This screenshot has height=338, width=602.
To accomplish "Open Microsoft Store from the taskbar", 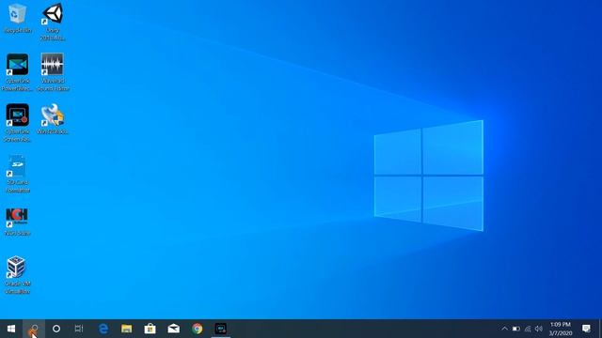I will [x=150, y=329].
